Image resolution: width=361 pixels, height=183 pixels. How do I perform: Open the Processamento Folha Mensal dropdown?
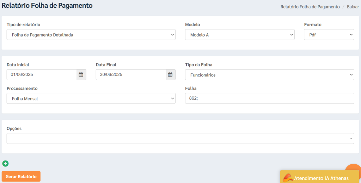coord(91,98)
